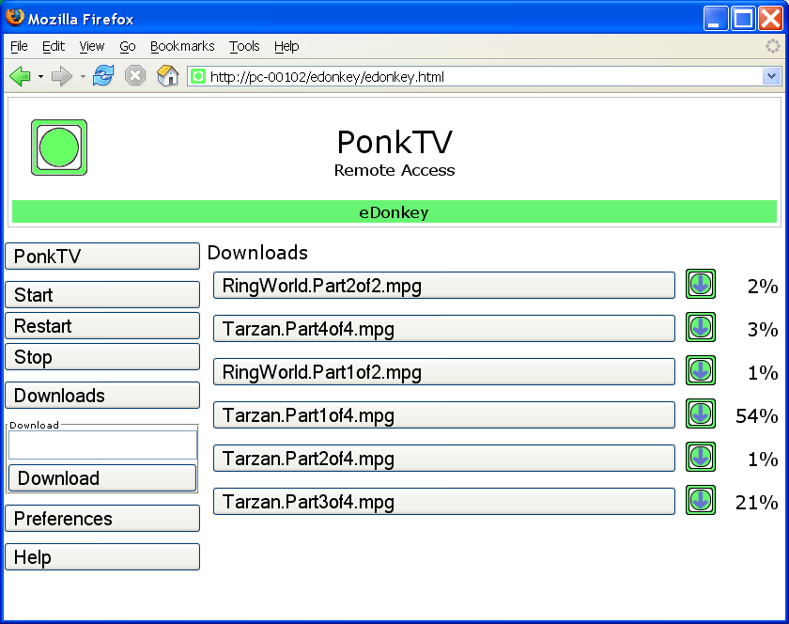Open the Preferences sidebar button
The width and height of the screenshot is (789, 624).
click(x=102, y=518)
